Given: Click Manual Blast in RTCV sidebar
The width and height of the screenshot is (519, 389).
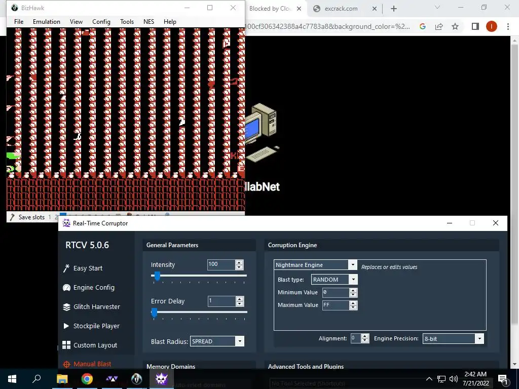Looking at the screenshot, I should tap(87, 364).
